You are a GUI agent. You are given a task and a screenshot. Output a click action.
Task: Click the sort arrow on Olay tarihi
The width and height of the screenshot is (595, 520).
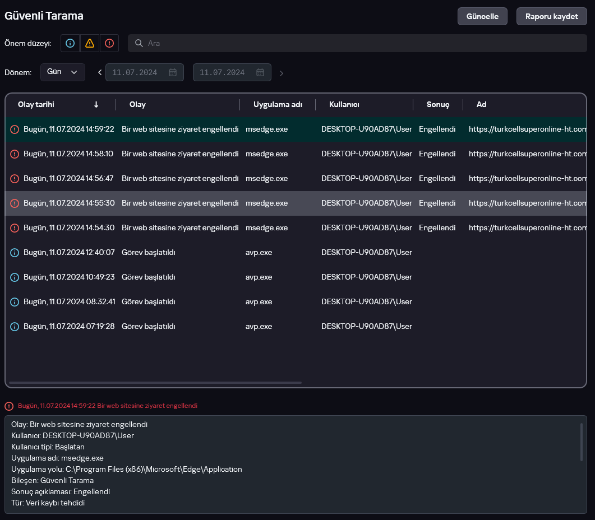(x=96, y=105)
